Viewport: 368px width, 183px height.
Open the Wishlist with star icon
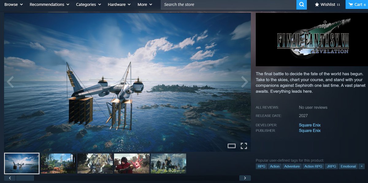pyautogui.click(x=327, y=5)
